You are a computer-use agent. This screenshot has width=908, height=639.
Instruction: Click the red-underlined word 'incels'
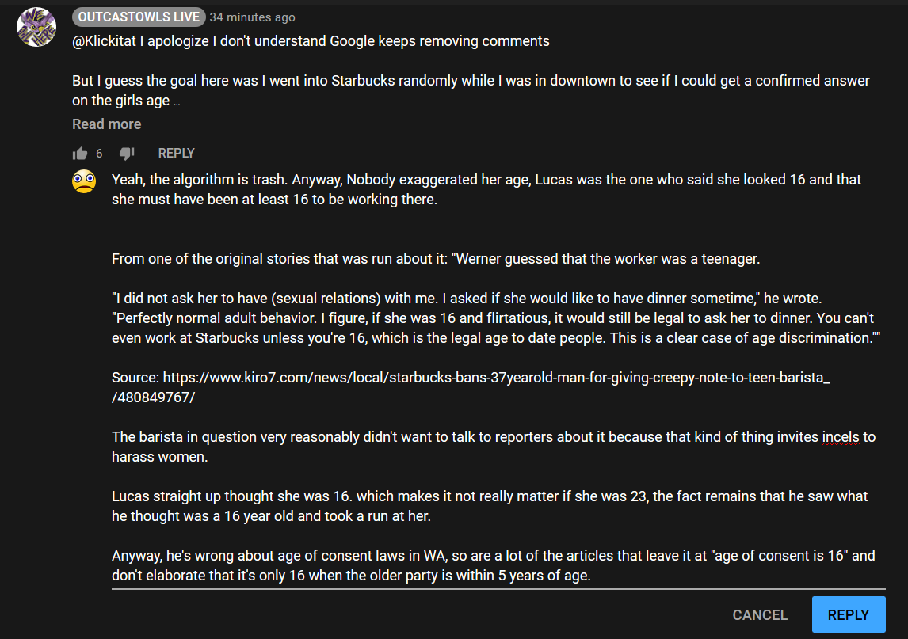(841, 437)
